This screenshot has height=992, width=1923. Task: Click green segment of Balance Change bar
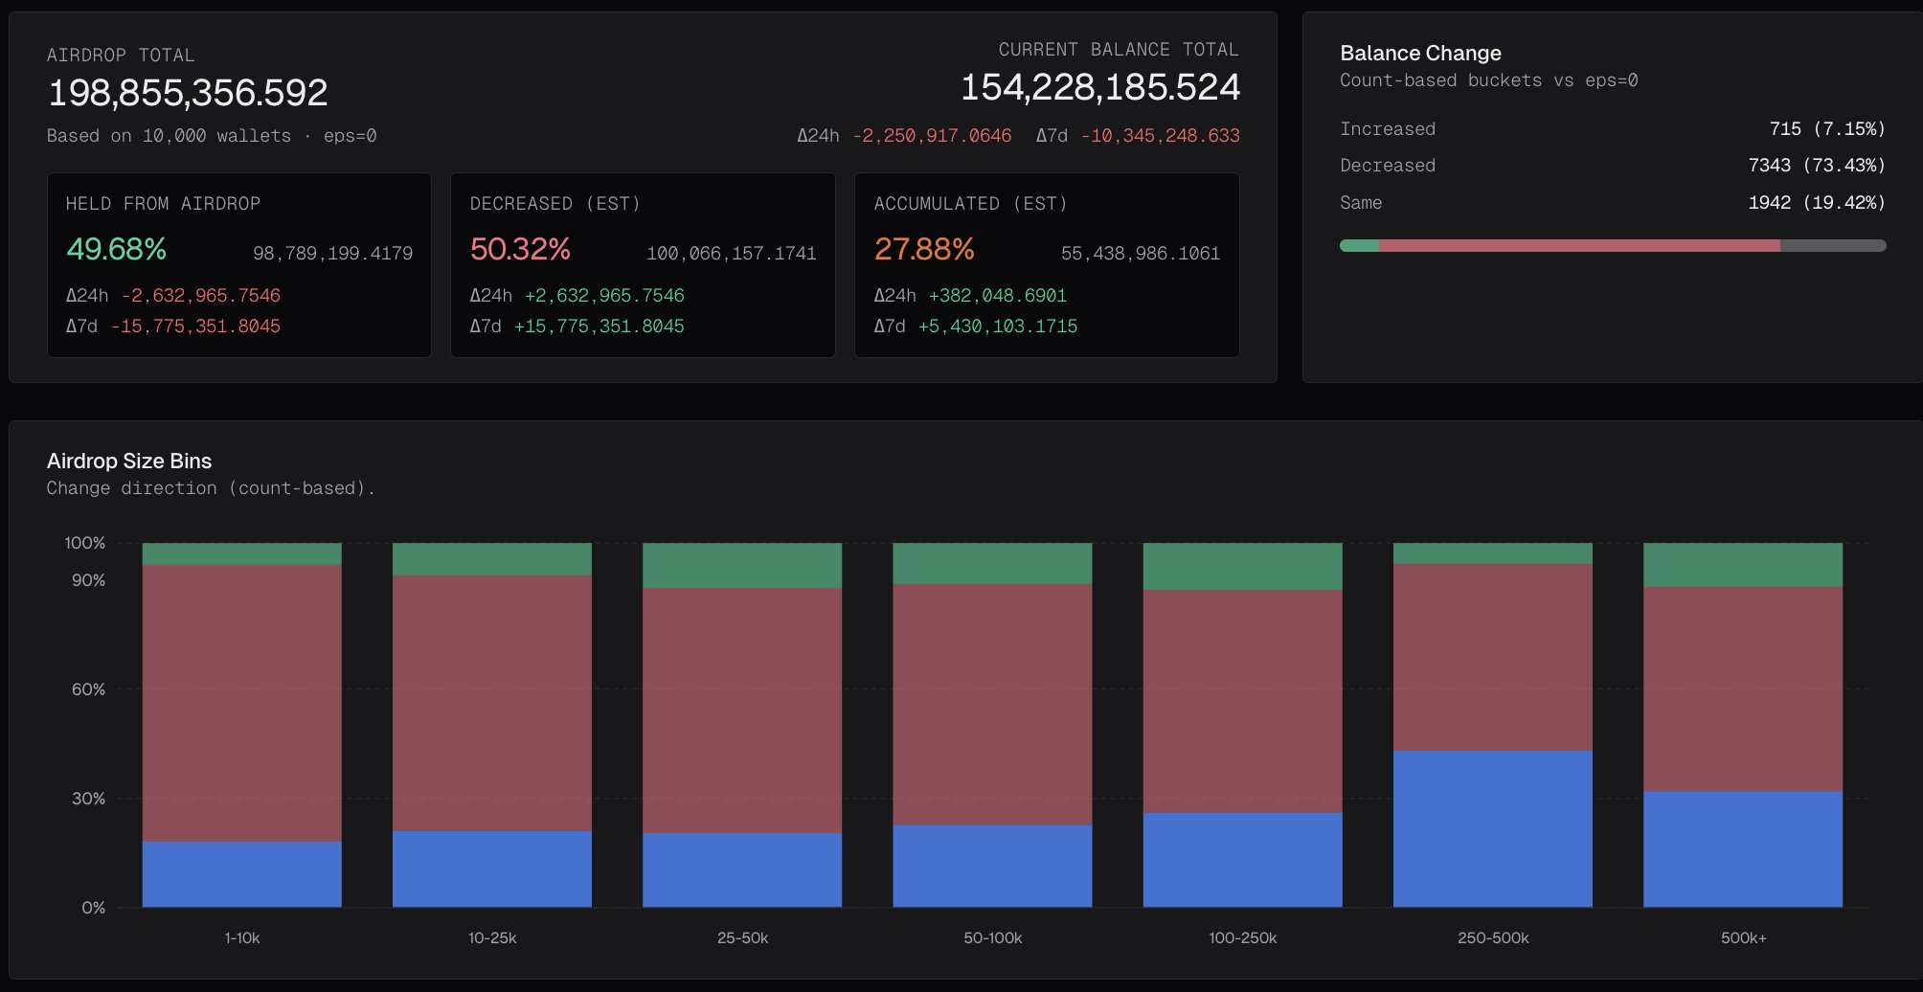1359,246
